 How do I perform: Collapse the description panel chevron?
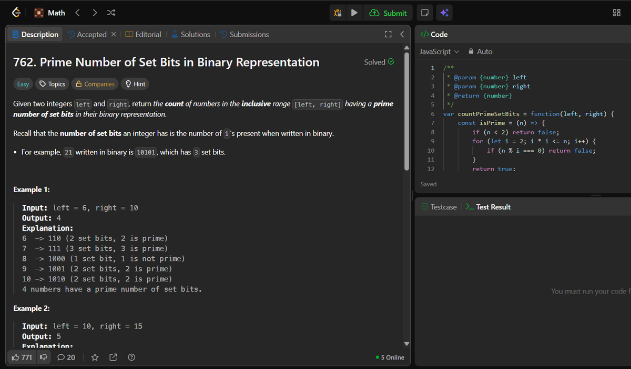point(402,34)
